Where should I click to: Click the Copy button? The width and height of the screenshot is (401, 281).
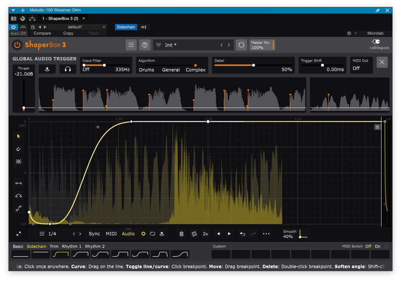68,33
